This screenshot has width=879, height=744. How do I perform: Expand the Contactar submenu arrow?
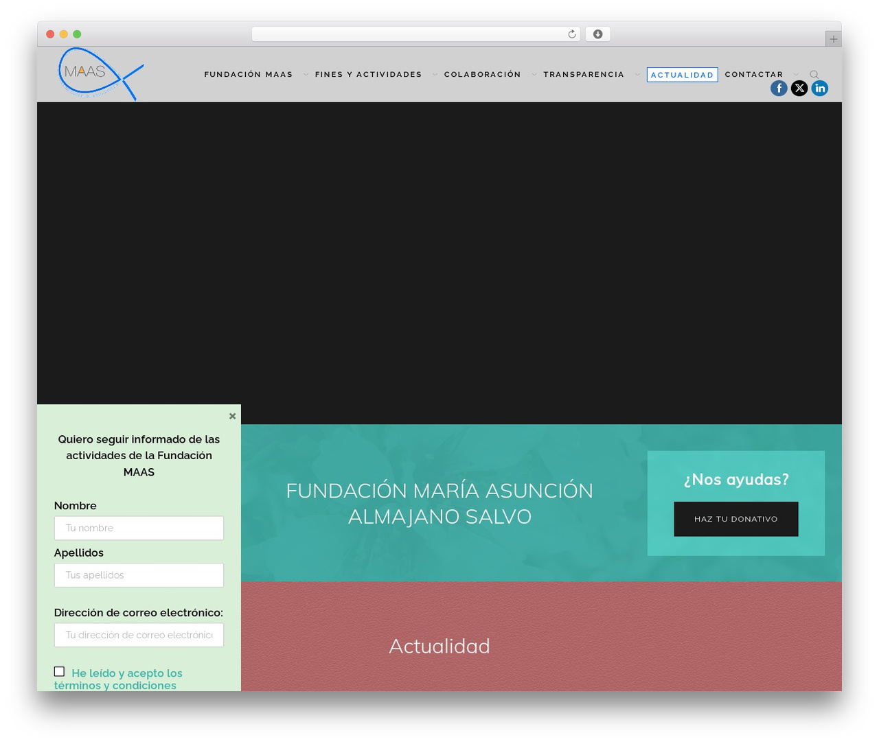point(796,75)
